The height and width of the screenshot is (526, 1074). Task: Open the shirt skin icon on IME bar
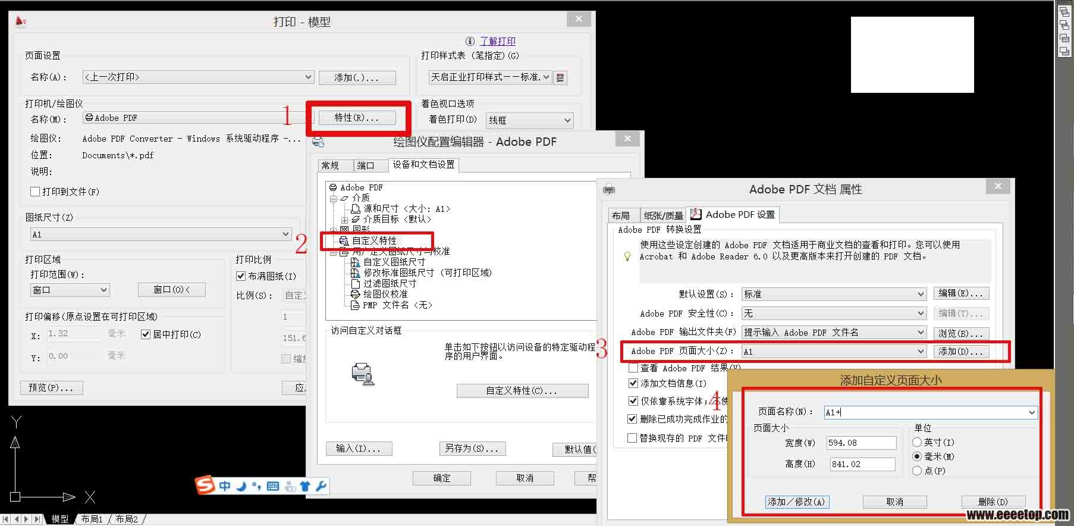pyautogui.click(x=305, y=486)
